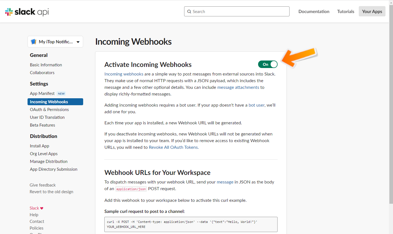The width and height of the screenshot is (393, 234).
Task: Type in the Search field
Action: click(x=239, y=12)
